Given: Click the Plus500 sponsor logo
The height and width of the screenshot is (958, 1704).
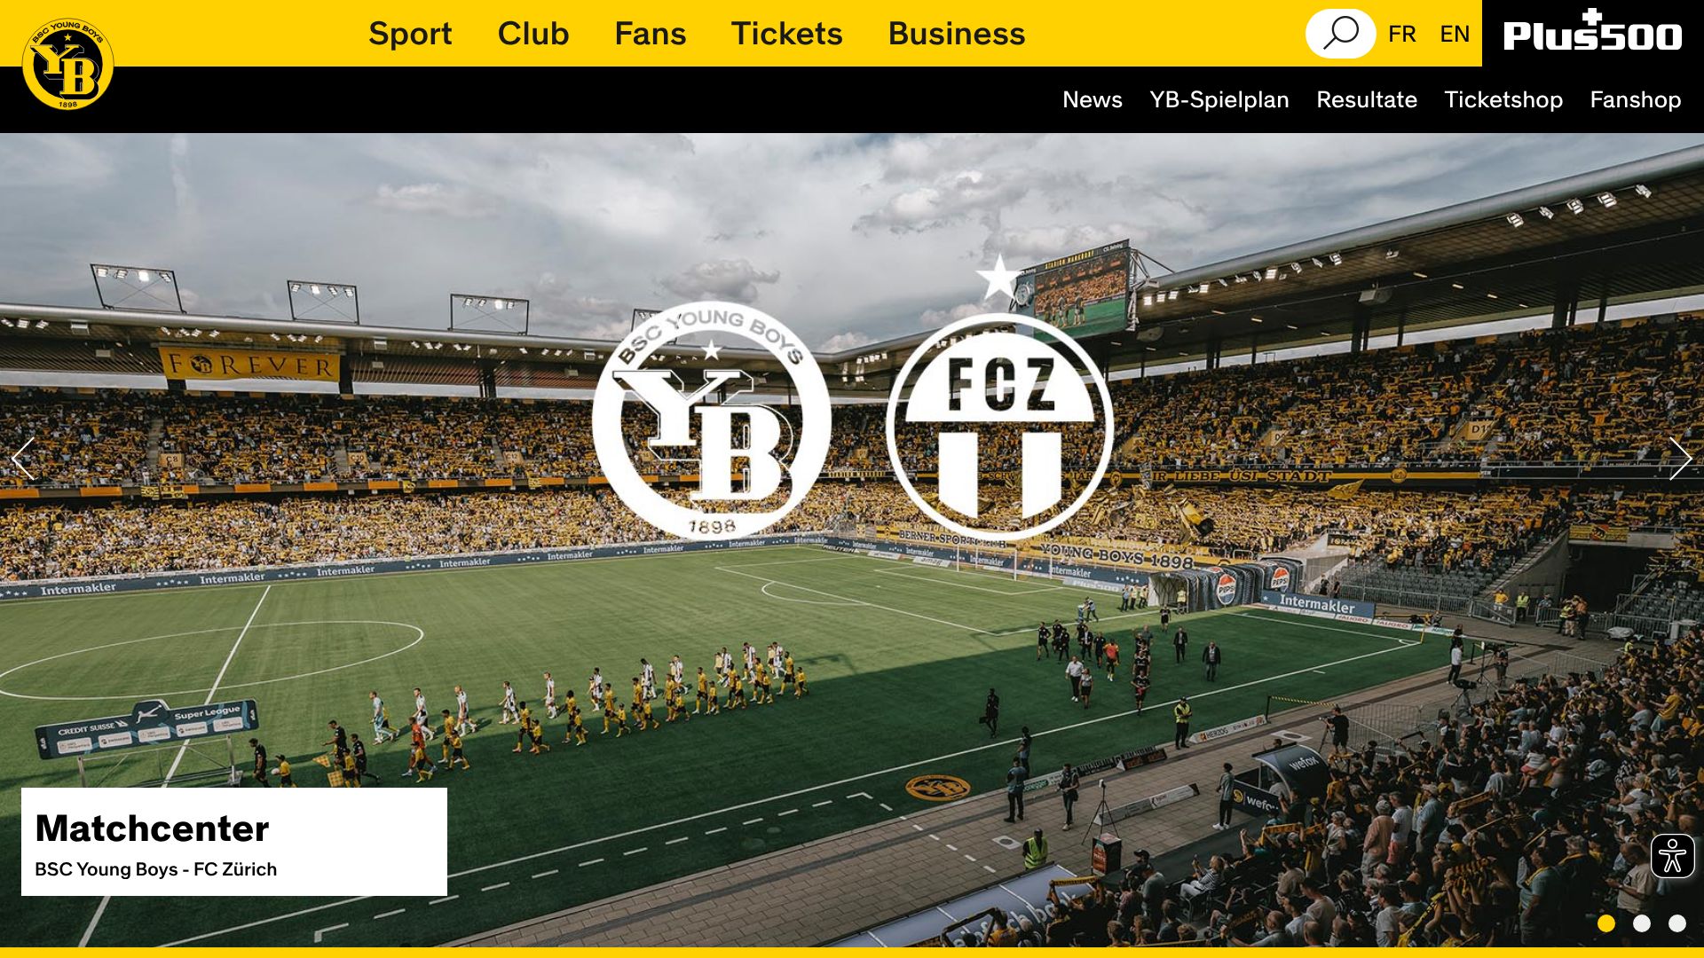Looking at the screenshot, I should pos(1593,33).
